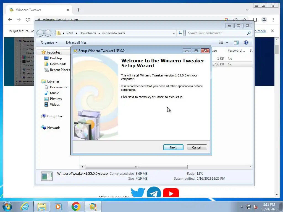Viewport: 283px width, 212px height.
Task: Click the Password column header
Action: coord(236,51)
